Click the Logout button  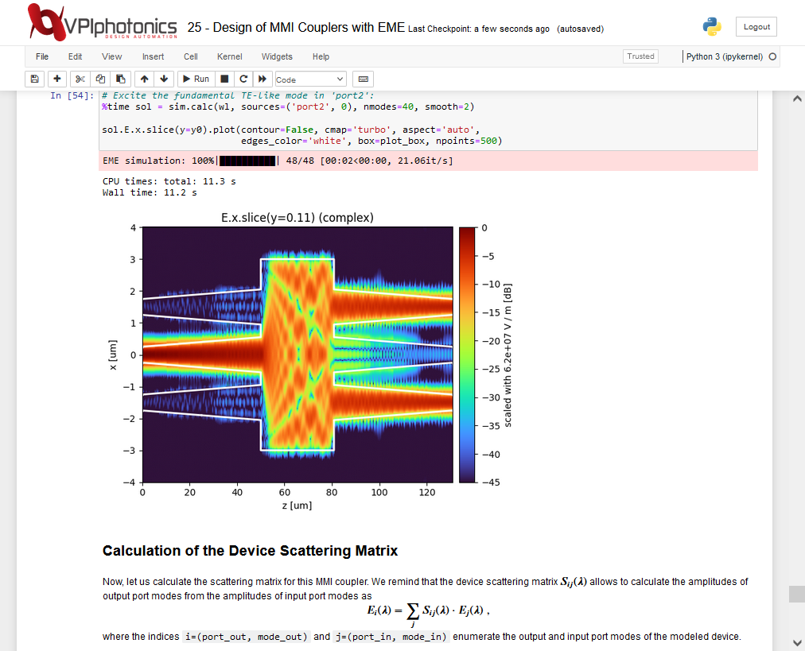(756, 27)
